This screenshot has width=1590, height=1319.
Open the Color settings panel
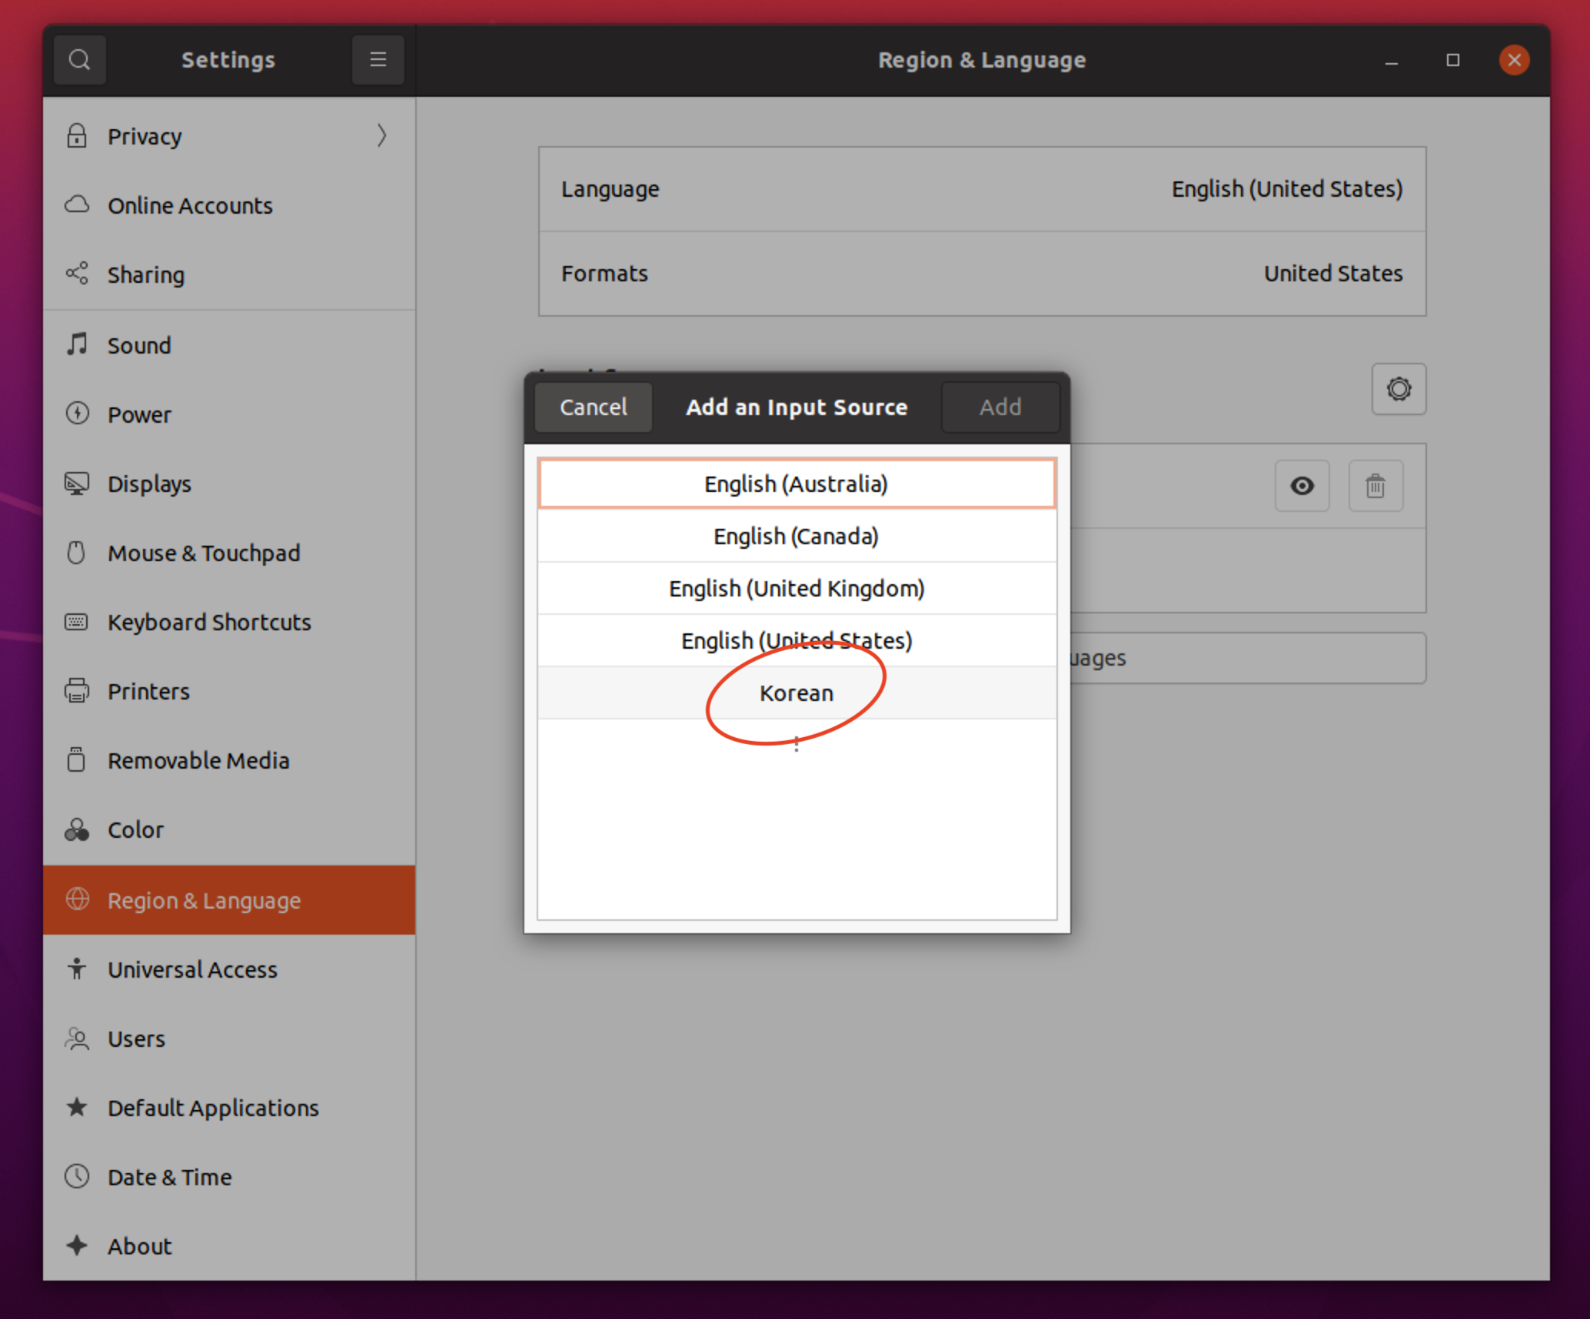(x=135, y=829)
